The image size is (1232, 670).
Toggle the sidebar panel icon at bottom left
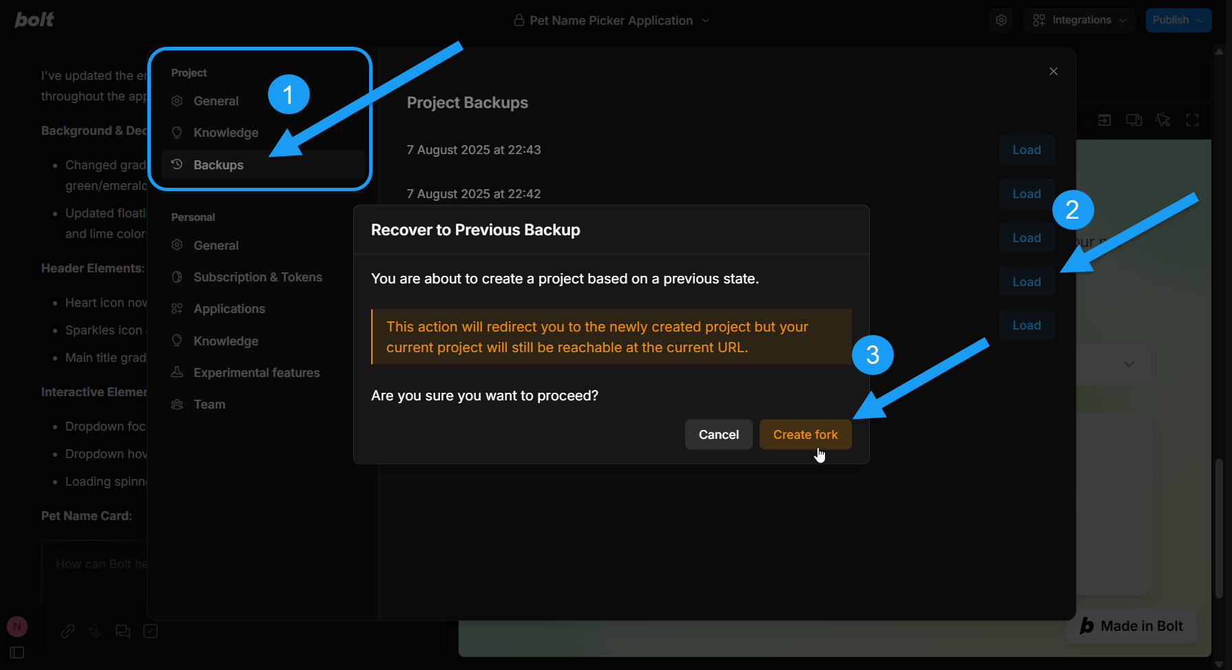point(17,652)
